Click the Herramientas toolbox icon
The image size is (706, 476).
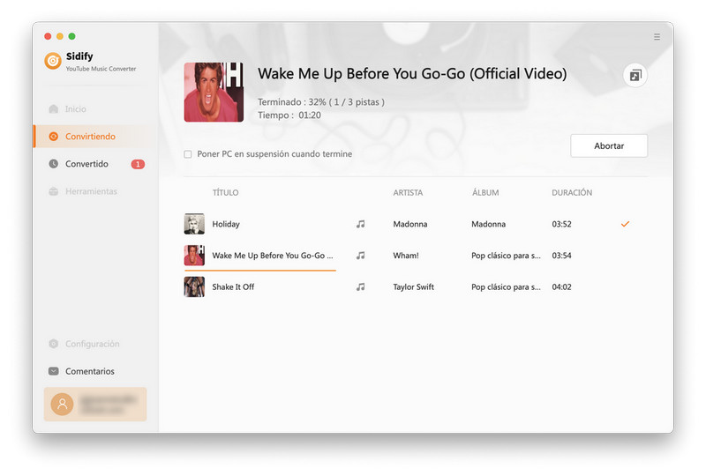[54, 191]
